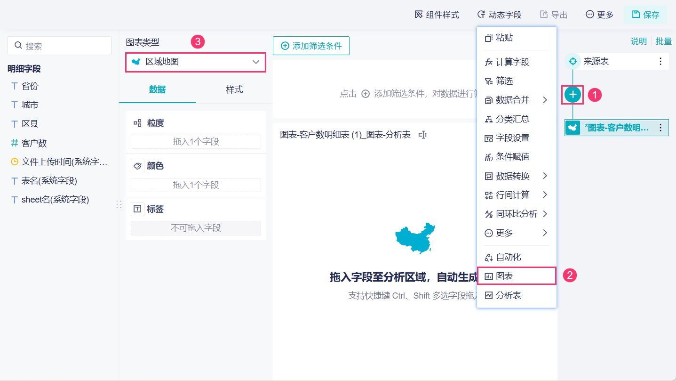
Task: Open three-dot menu next to 来源表
Action: 660,61
